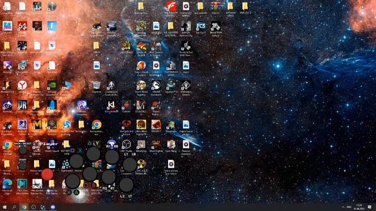Switch to Chrome on the taskbar
This screenshot has width=376, height=211.
click(x=23, y=207)
